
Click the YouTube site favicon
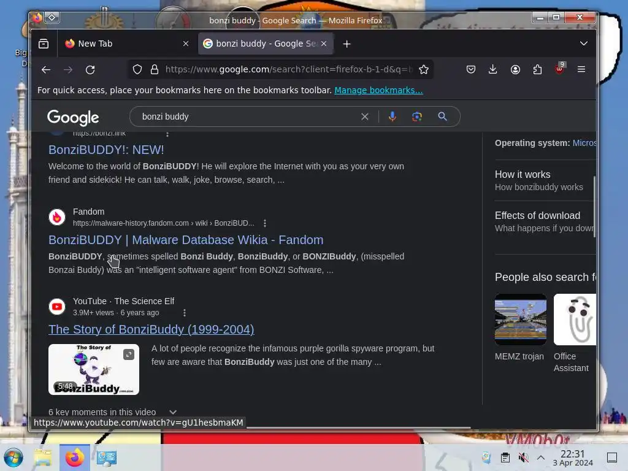pyautogui.click(x=57, y=307)
